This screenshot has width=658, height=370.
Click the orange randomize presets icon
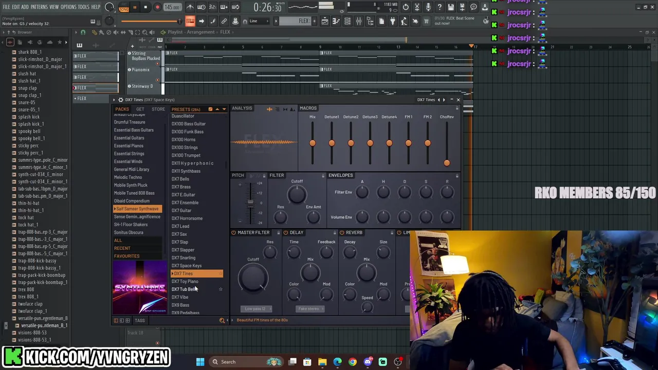click(210, 109)
